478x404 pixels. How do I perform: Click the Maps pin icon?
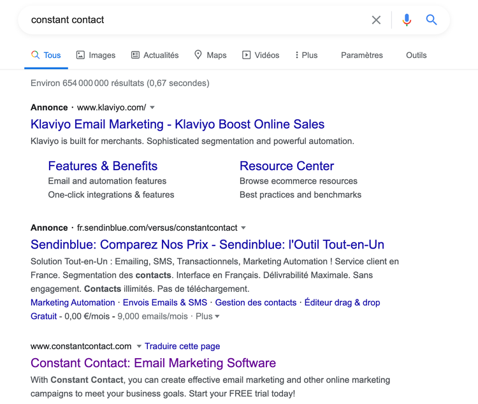pyautogui.click(x=198, y=55)
